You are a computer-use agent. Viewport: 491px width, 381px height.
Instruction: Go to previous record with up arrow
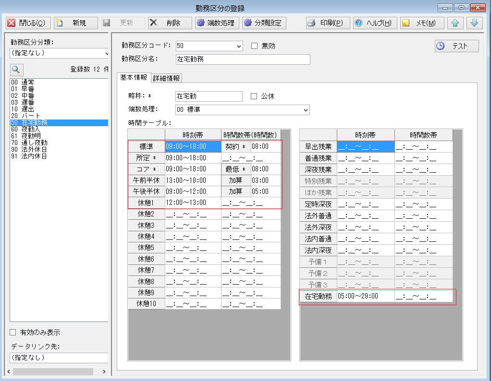454,23
